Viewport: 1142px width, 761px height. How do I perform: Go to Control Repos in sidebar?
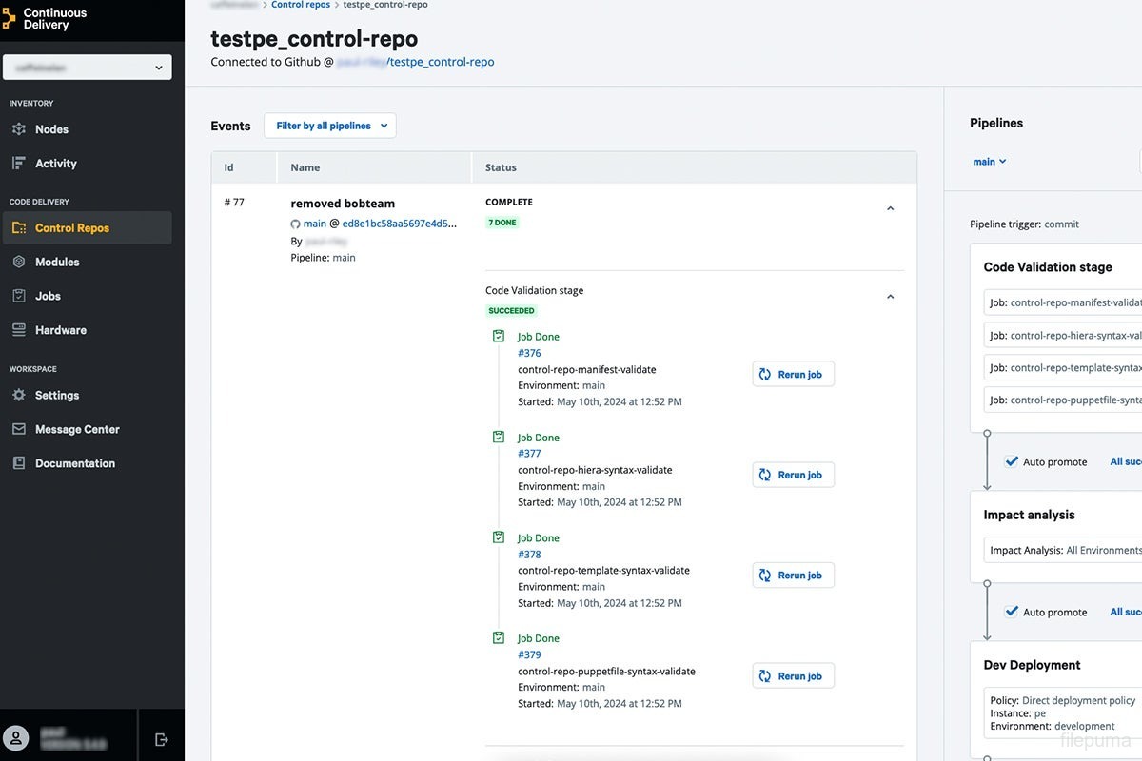(x=72, y=228)
